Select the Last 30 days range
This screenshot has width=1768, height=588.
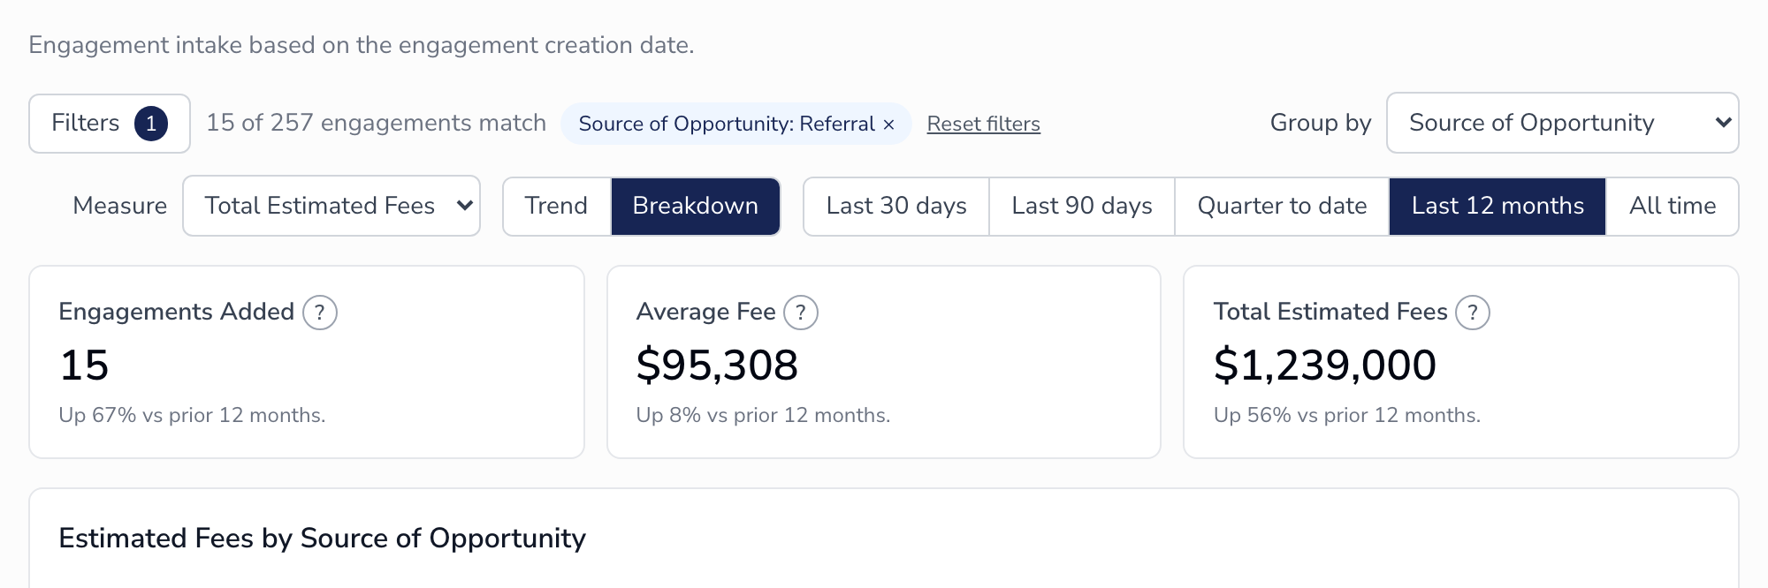896,207
